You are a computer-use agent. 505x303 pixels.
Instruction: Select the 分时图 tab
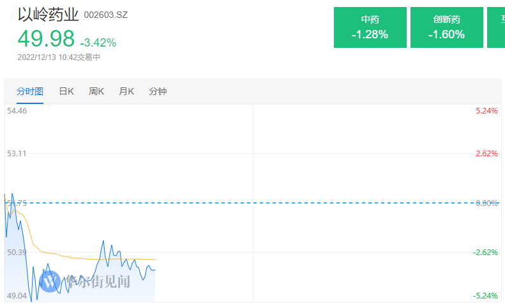[30, 92]
